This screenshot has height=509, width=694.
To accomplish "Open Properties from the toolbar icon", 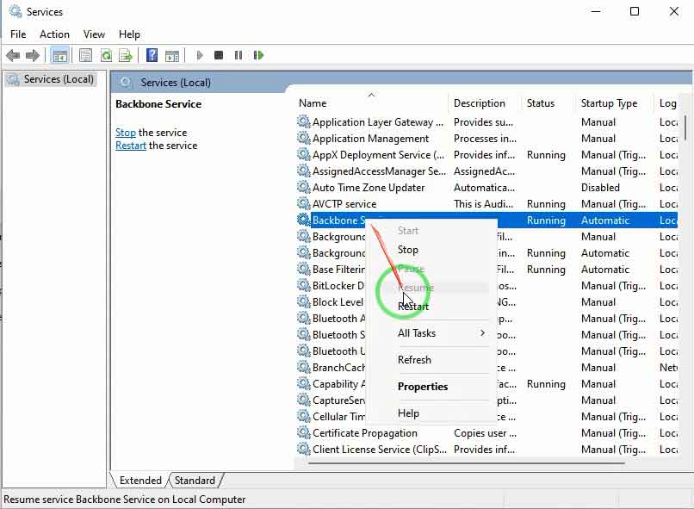I will coord(85,55).
